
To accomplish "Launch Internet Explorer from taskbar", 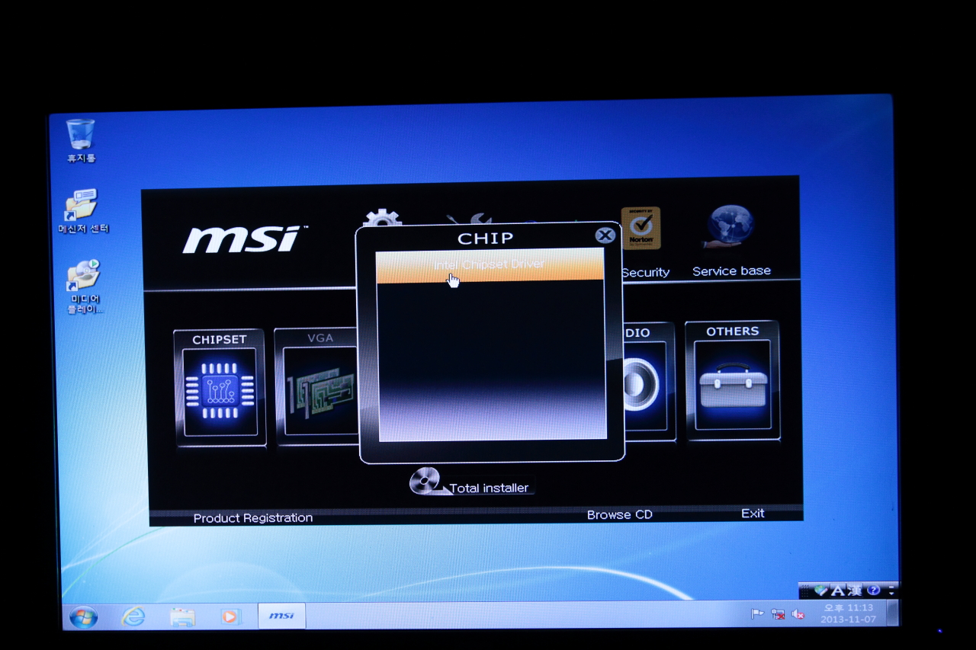I will point(133,616).
